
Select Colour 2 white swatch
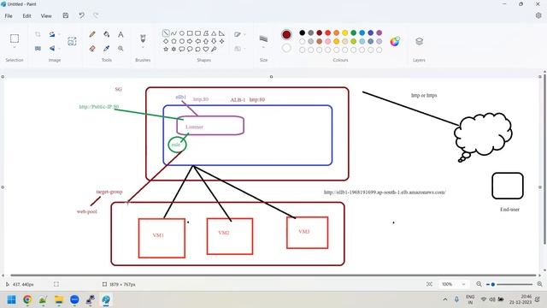[x=286, y=48]
